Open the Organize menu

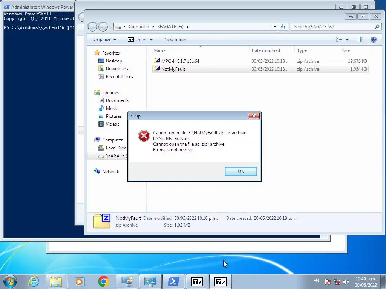coord(105,40)
